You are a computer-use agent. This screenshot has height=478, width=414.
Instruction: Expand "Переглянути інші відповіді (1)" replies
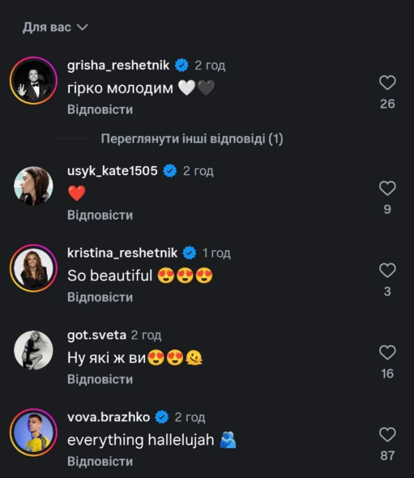coord(192,139)
